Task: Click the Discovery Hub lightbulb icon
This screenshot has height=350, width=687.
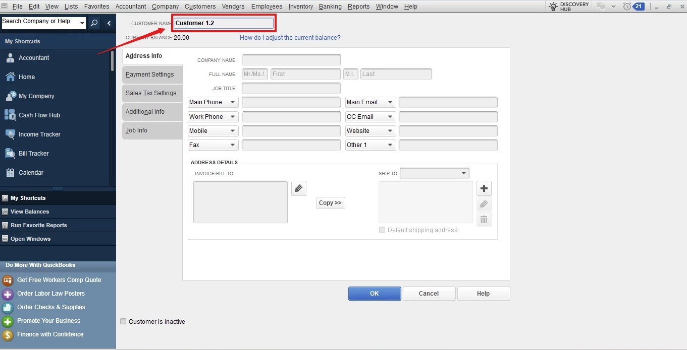Action: [553, 7]
